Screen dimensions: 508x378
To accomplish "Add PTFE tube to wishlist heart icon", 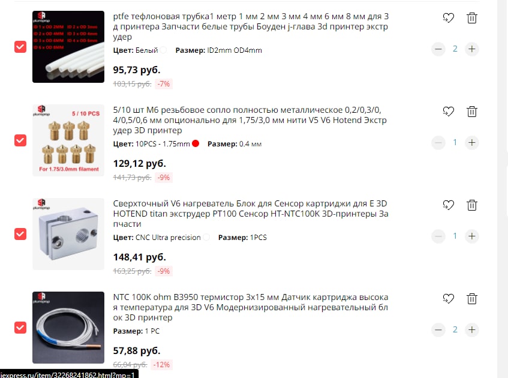I will [x=449, y=18].
